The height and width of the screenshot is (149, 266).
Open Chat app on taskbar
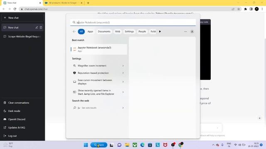(119, 145)
